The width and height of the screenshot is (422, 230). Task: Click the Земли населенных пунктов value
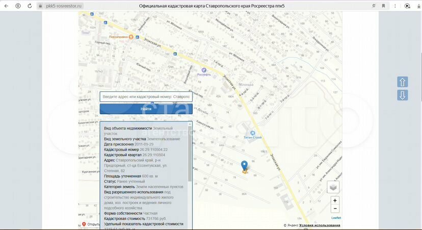pyautogui.click(x=160, y=187)
